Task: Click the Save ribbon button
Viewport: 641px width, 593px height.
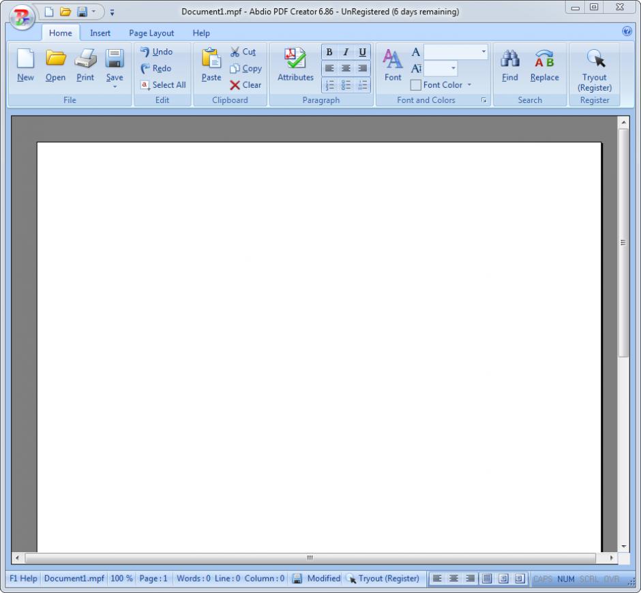Action: click(115, 63)
